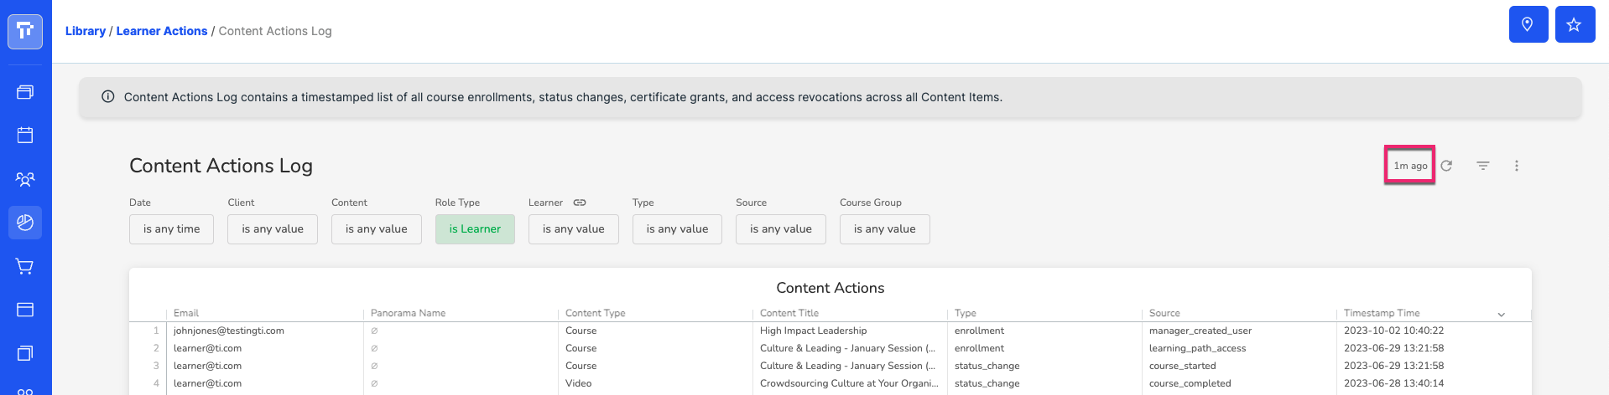This screenshot has width=1609, height=395.
Task: Click timestamp 2023-06-28 13:40:14
Action: [1394, 383]
